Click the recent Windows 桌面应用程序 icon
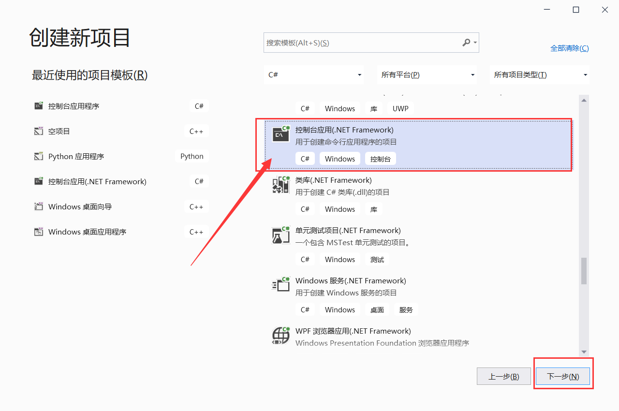 [39, 232]
